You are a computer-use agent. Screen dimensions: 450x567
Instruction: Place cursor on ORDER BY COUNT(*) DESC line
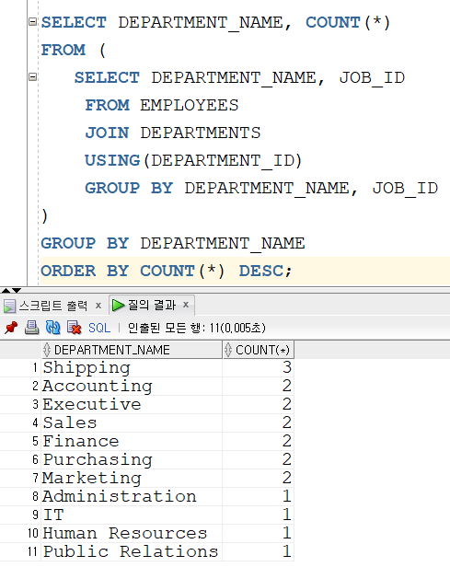pos(167,272)
